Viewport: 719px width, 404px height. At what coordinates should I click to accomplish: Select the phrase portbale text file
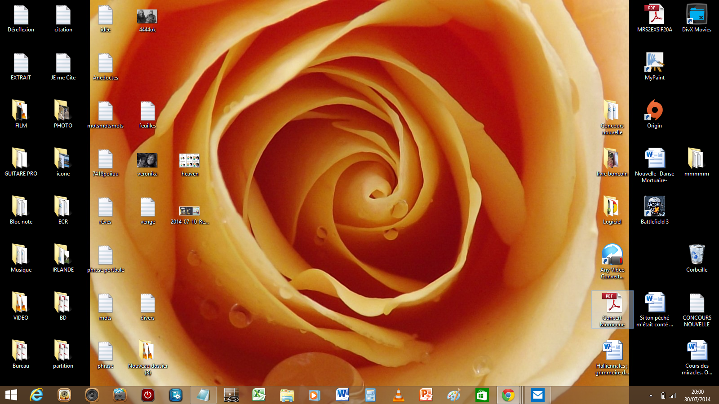tap(106, 259)
